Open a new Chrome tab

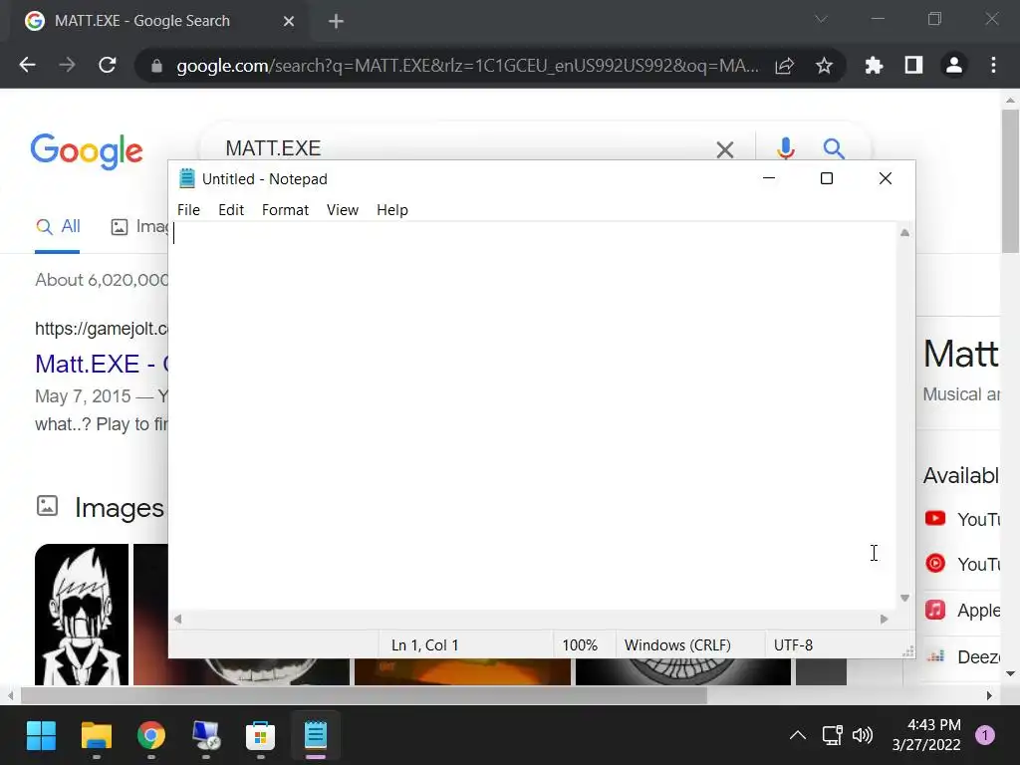tap(336, 22)
